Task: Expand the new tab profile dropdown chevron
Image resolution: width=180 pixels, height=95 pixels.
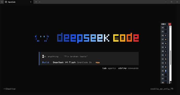Action: coord(40,2)
